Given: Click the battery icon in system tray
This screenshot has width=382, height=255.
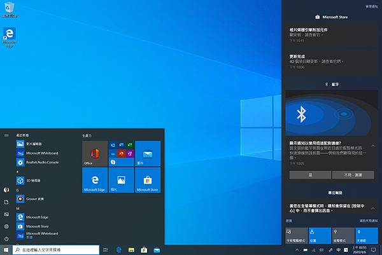Looking at the screenshot, I should 305,250.
